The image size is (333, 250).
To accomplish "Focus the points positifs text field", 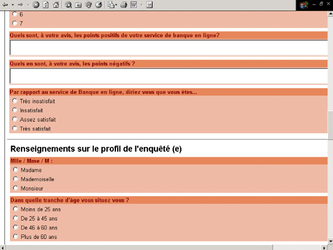I will [169, 48].
